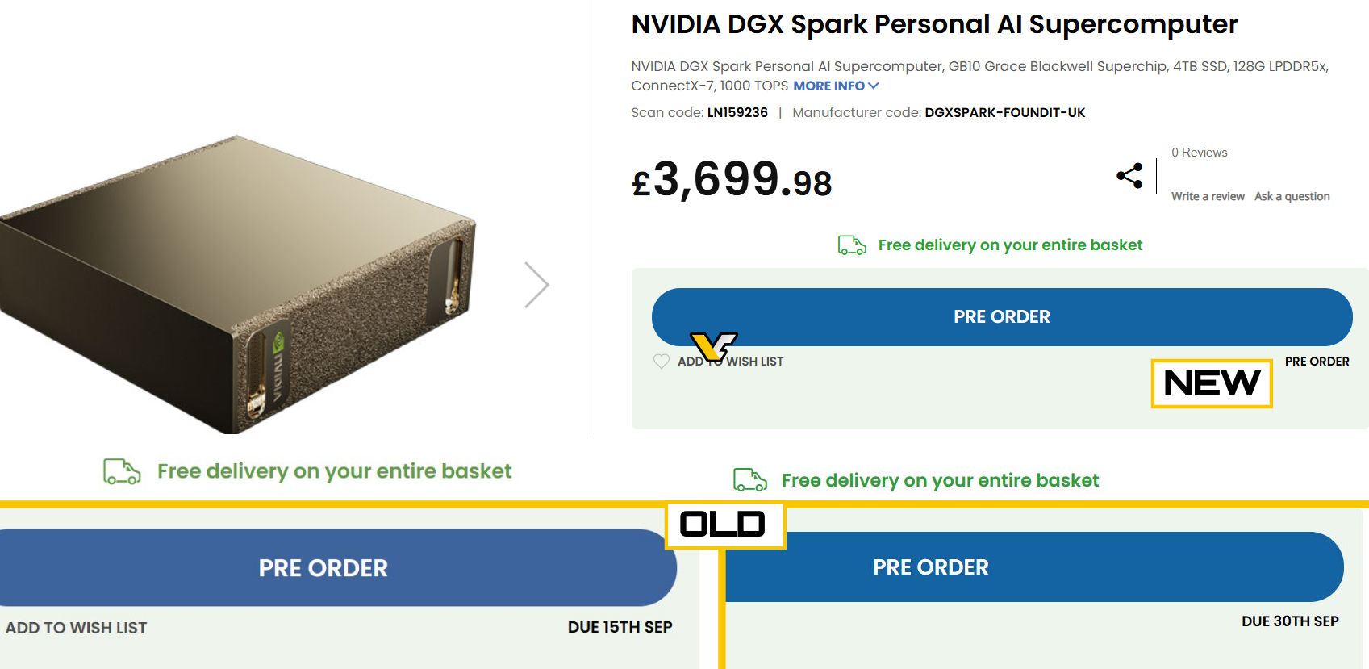Click the yellow V logo watermark
This screenshot has height=669, width=1369.
pyautogui.click(x=713, y=345)
